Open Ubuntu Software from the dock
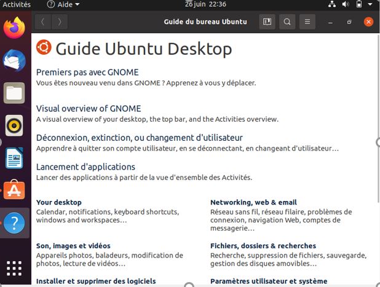The width and height of the screenshot is (380, 287). tap(14, 191)
